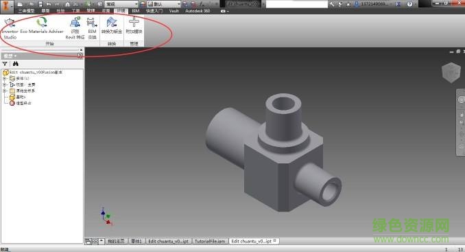This screenshot has width=465, height=252.
Task: Open the 常规 material dropdown
Action: pos(122,4)
